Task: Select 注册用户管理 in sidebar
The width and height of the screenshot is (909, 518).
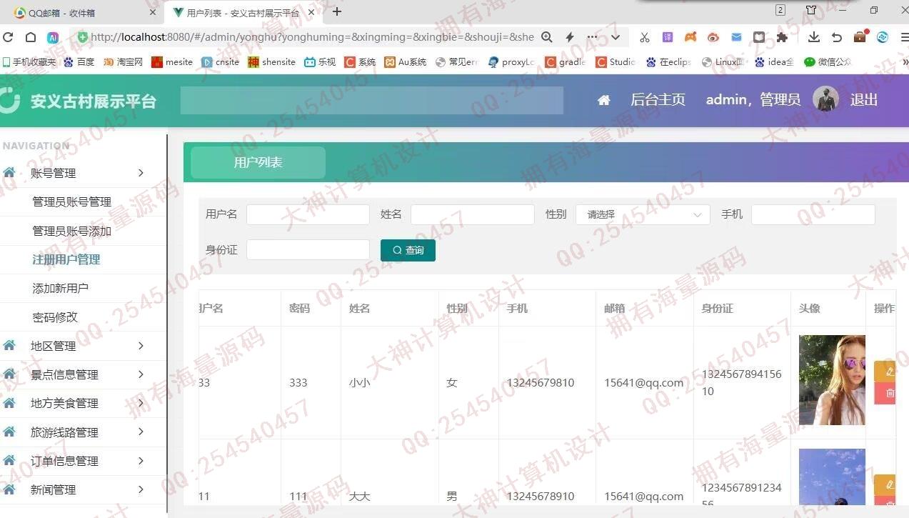Action: 66,259
